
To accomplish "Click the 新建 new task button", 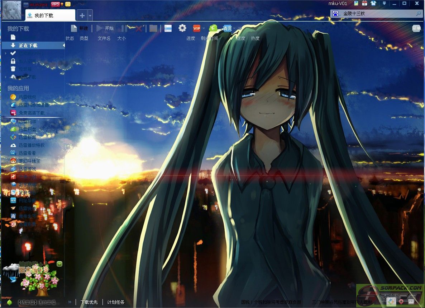I will [x=79, y=28].
